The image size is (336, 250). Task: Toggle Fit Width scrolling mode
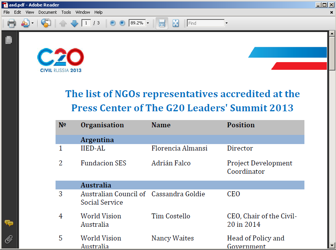click(x=162, y=23)
